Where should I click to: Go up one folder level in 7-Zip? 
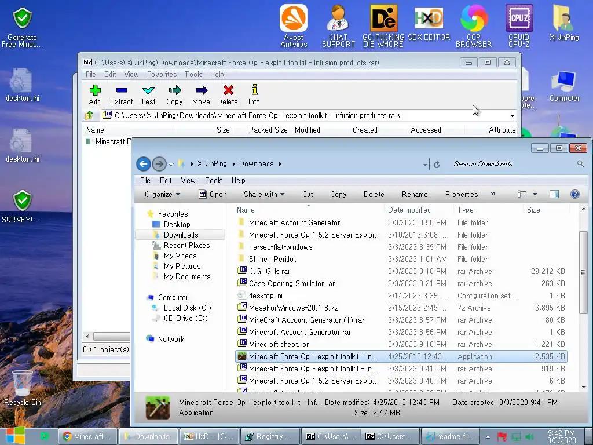[89, 115]
